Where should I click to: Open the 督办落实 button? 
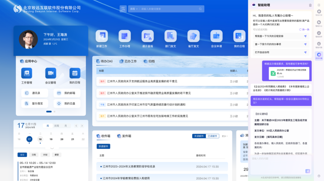click(35, 103)
